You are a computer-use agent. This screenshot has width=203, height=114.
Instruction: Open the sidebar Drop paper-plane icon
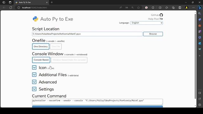(200, 49)
